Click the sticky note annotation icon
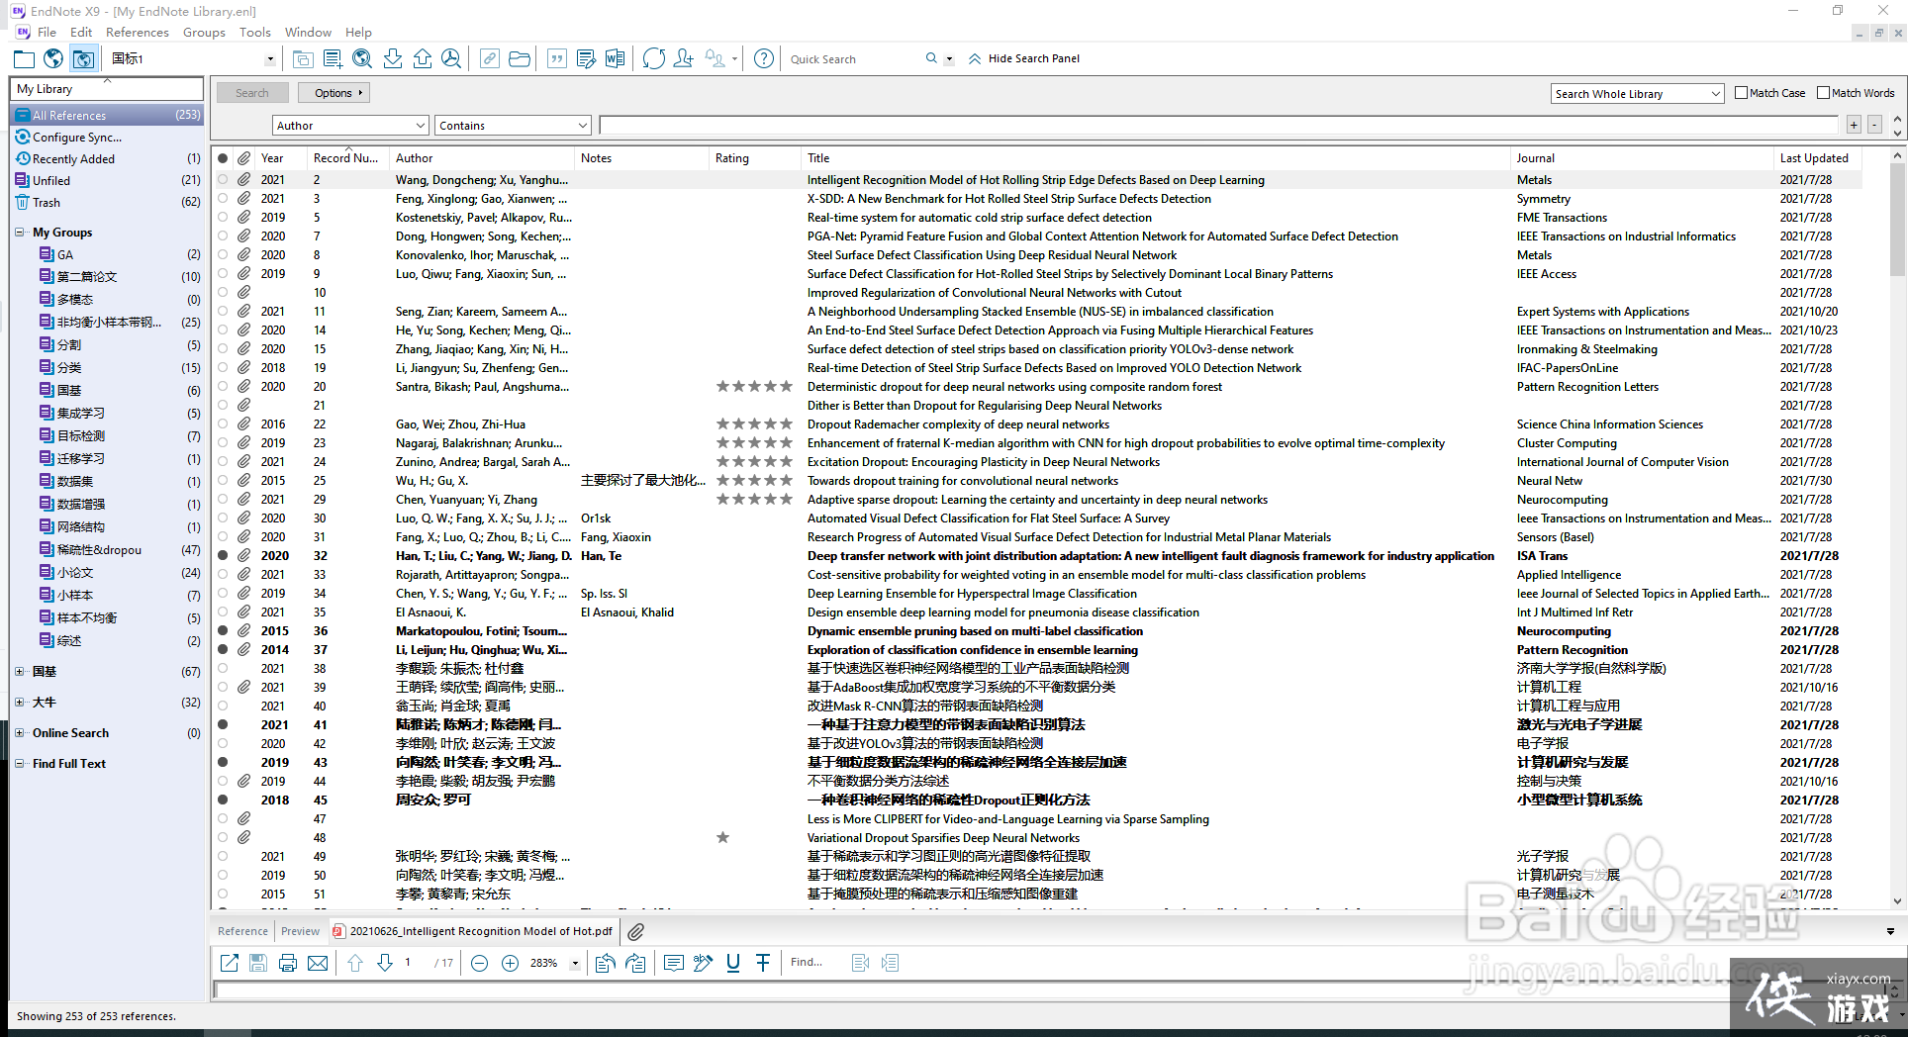The height and width of the screenshot is (1037, 1908). tap(673, 963)
